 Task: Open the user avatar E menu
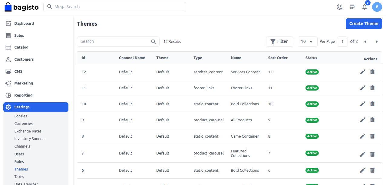[377, 7]
